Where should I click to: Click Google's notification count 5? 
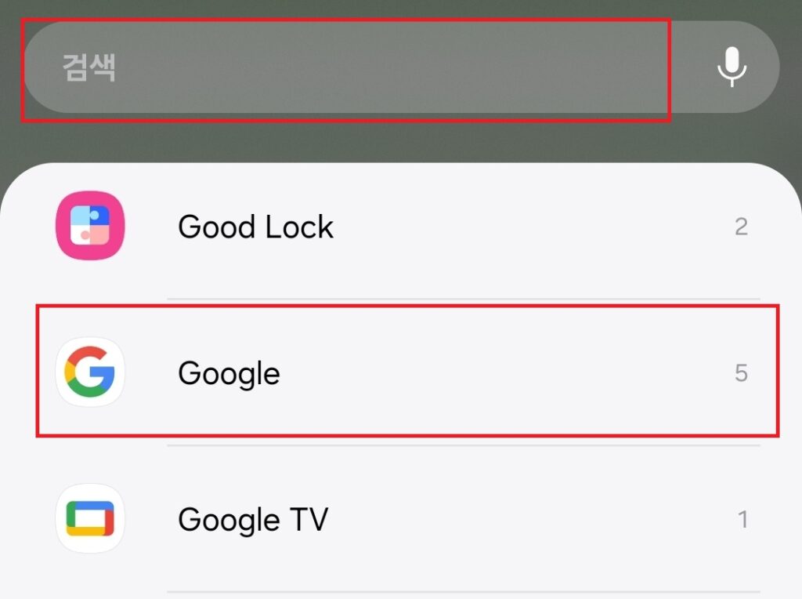click(741, 373)
